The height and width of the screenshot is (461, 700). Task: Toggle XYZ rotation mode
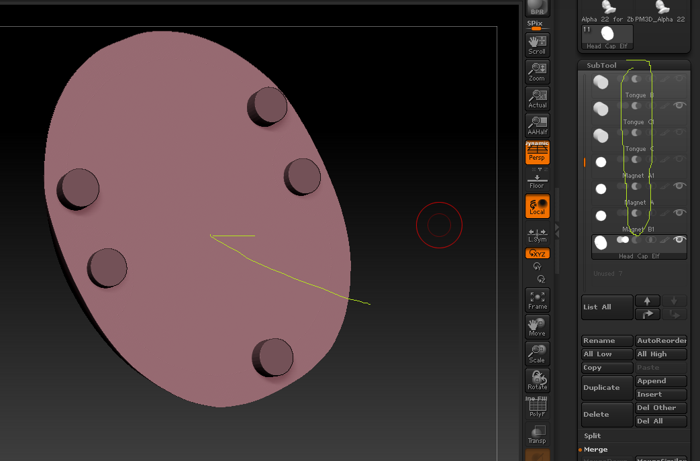click(x=537, y=254)
